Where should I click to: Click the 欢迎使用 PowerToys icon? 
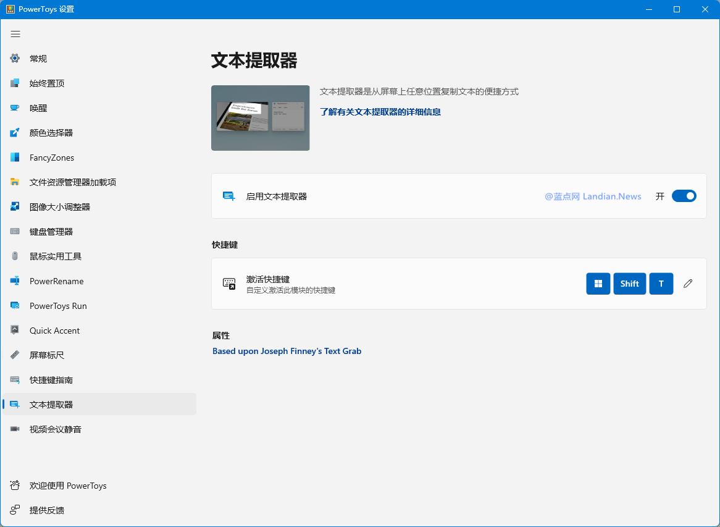(x=15, y=486)
